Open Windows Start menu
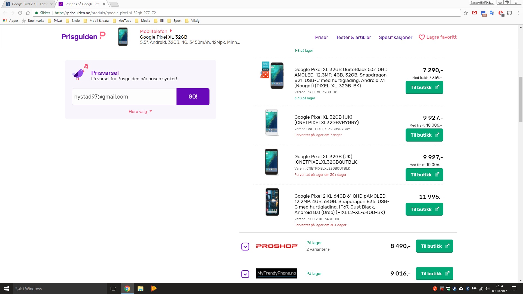Screen dimensions: 523x294 point(7,289)
